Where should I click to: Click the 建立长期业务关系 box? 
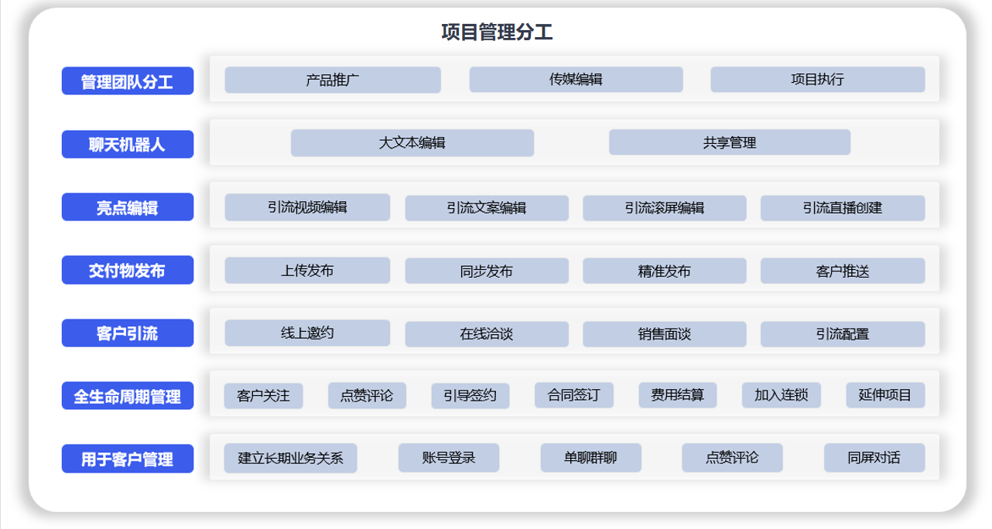click(290, 458)
